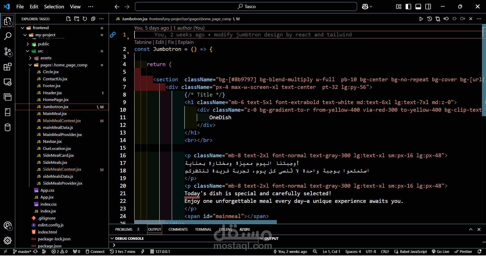Collapse the frontend folder
The image size is (486, 256).
point(23,28)
